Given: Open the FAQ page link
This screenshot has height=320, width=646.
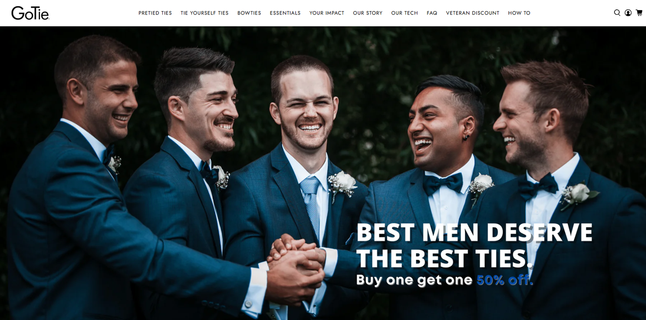Looking at the screenshot, I should [x=432, y=13].
